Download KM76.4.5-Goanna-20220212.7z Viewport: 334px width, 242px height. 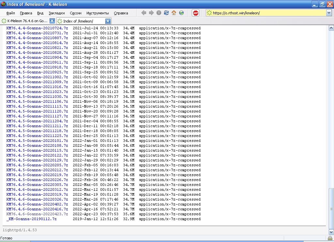point(37,170)
